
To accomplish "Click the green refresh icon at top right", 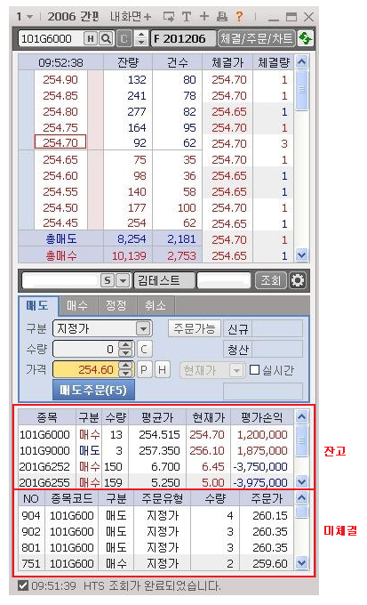I will (x=305, y=38).
